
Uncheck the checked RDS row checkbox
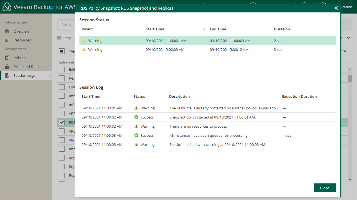[62, 122]
